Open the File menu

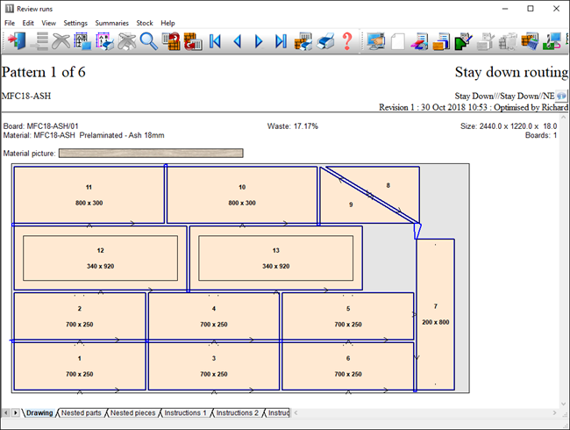(10, 23)
